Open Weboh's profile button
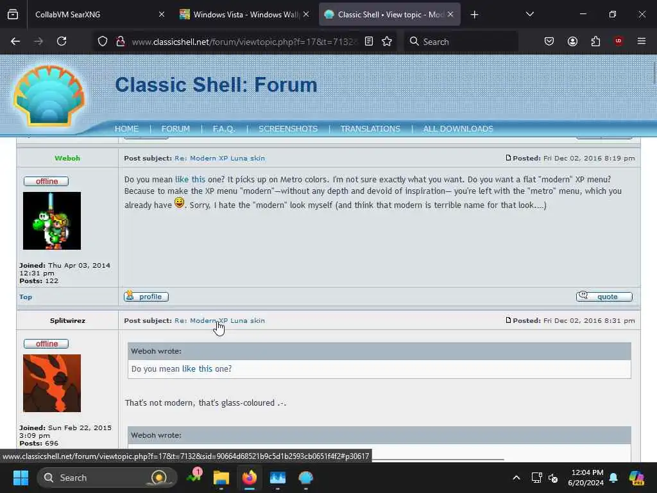Viewport: 657px width, 493px height. (146, 297)
